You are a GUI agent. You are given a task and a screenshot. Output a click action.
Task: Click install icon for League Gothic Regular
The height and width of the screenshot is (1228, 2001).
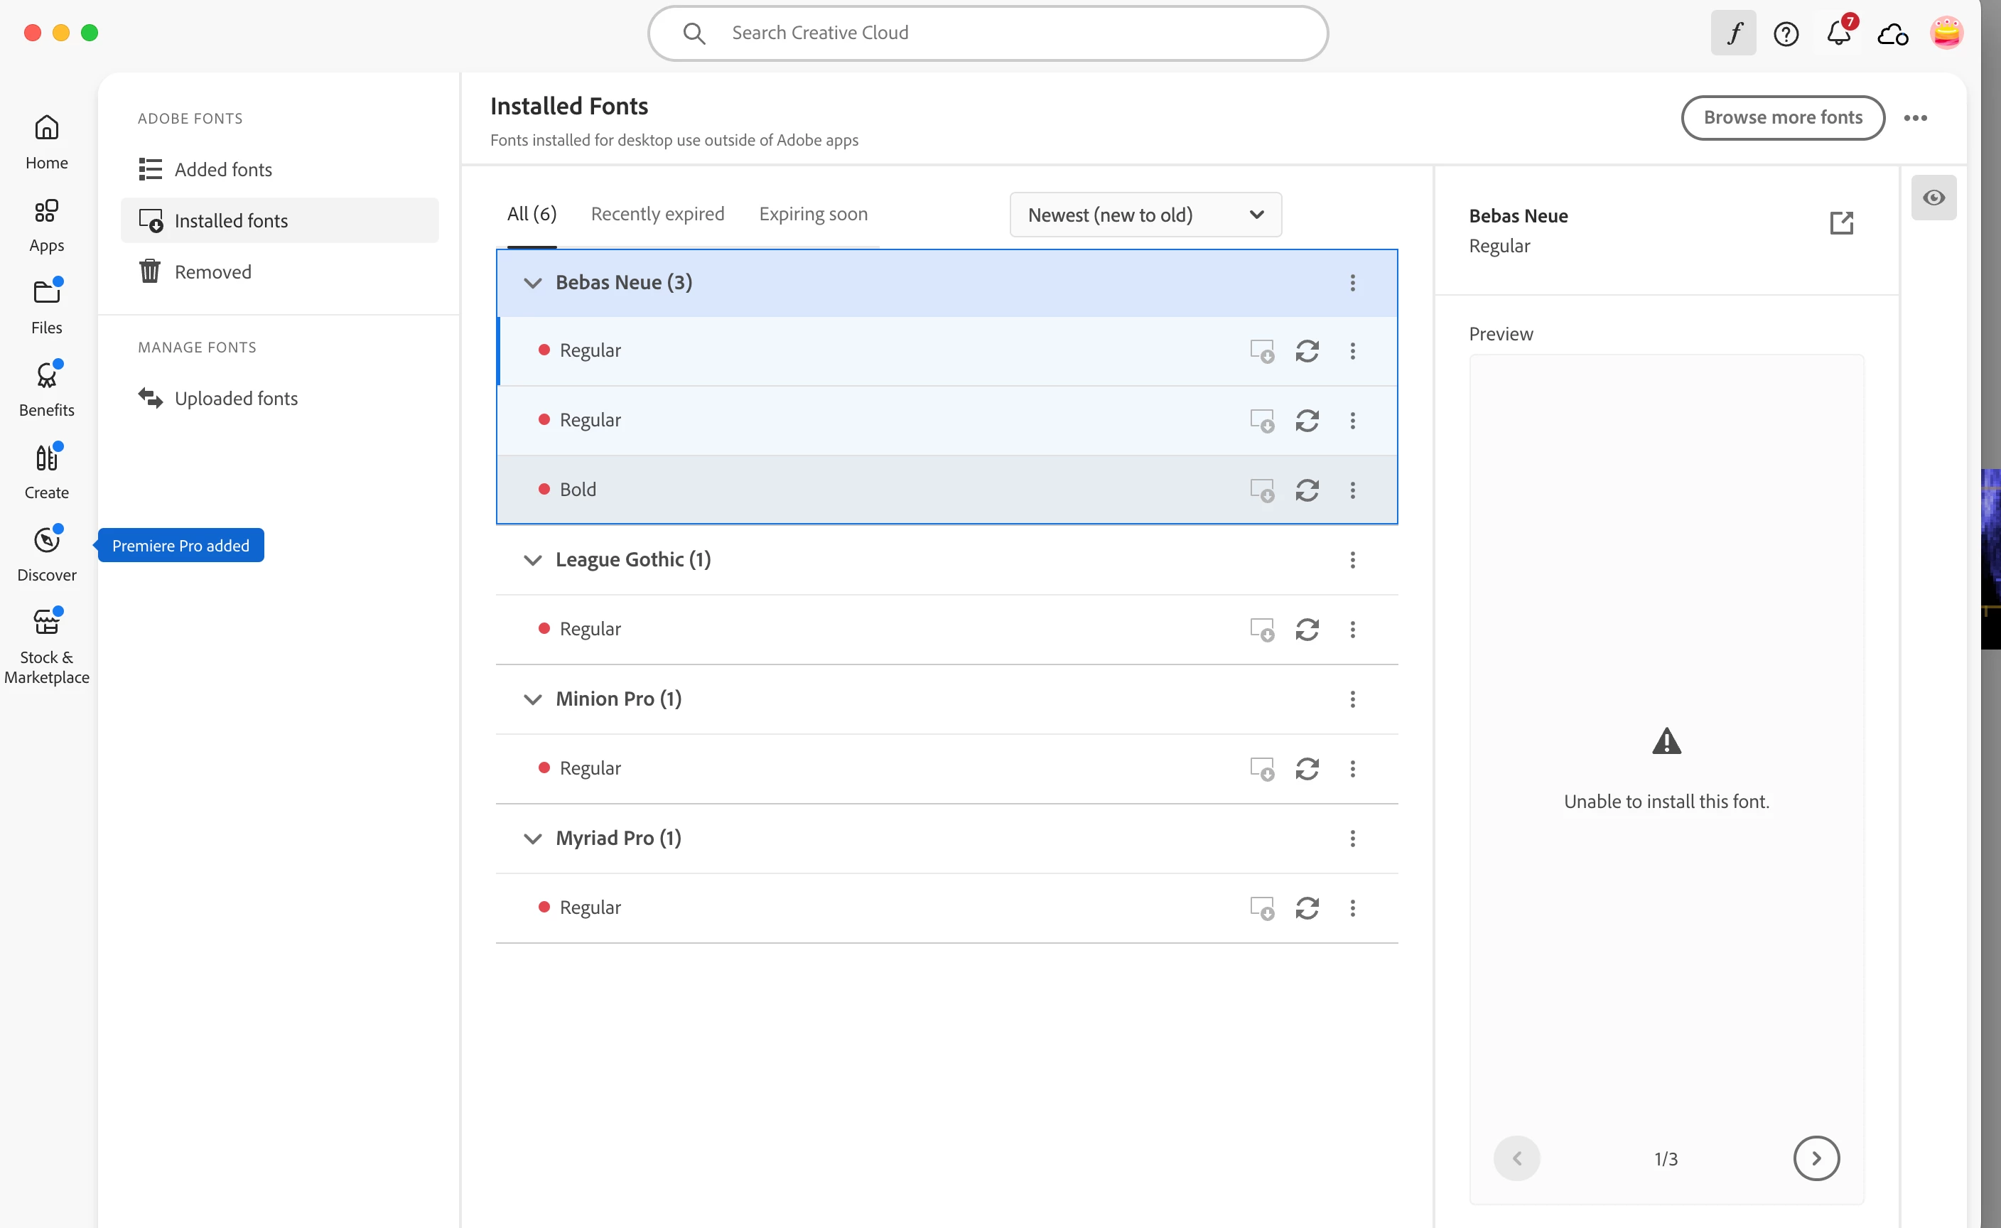point(1261,630)
